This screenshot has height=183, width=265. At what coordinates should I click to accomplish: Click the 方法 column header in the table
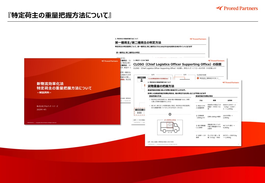[201, 100]
